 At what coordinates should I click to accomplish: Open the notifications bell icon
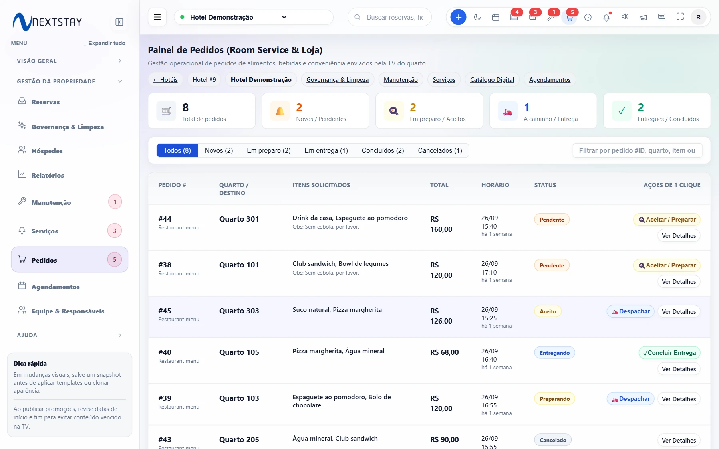pos(606,17)
